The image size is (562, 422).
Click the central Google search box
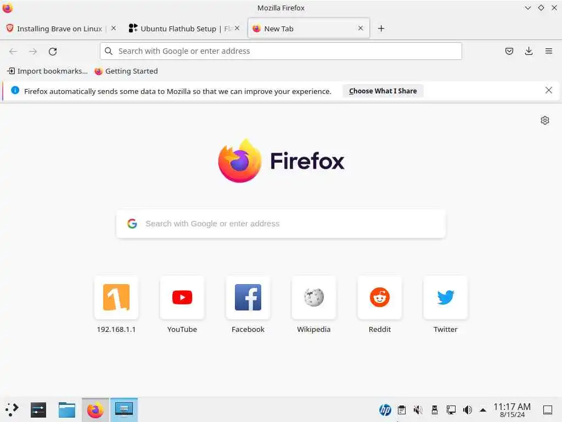(280, 224)
